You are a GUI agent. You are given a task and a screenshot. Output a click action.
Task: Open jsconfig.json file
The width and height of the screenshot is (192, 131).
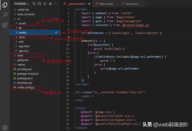click(x=35, y=69)
